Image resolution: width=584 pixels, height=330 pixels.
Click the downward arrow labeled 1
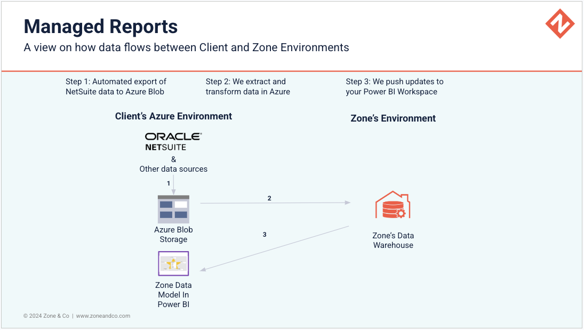tap(173, 188)
